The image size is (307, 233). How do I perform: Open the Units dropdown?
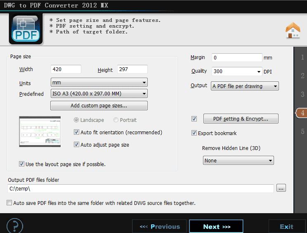tap(99, 83)
